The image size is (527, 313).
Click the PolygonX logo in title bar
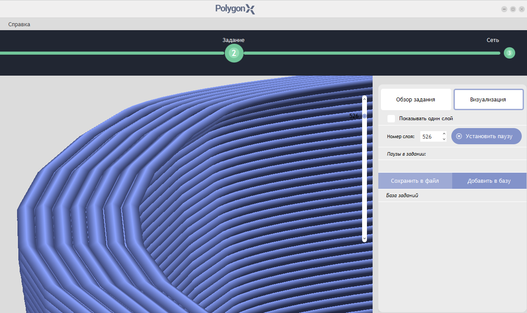pyautogui.click(x=235, y=9)
